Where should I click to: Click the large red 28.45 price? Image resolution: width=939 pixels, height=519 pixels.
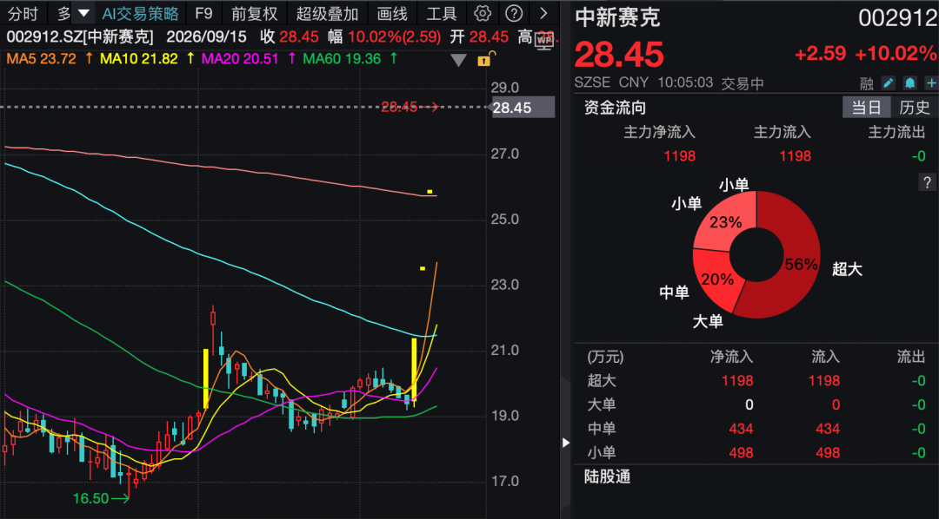619,55
